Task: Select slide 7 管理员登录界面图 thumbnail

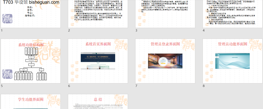Action: (x=165, y=61)
